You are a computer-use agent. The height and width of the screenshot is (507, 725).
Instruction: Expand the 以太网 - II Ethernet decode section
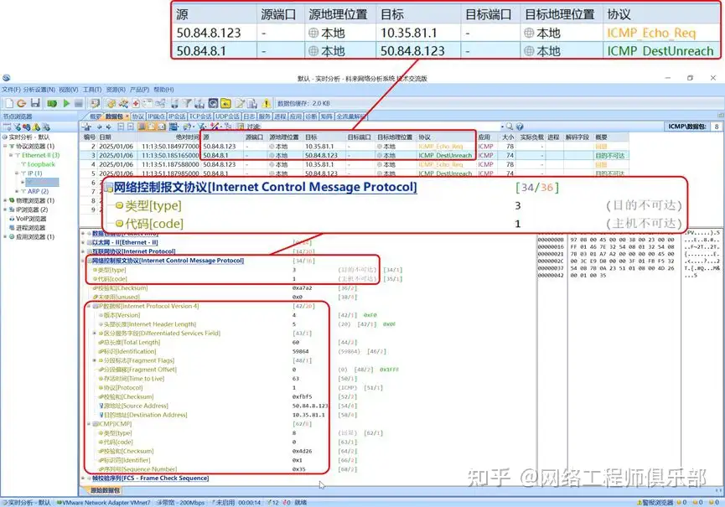click(x=84, y=242)
